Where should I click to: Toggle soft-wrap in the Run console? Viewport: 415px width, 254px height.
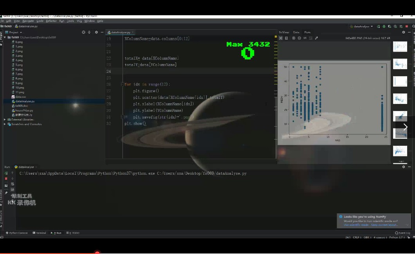12,184
